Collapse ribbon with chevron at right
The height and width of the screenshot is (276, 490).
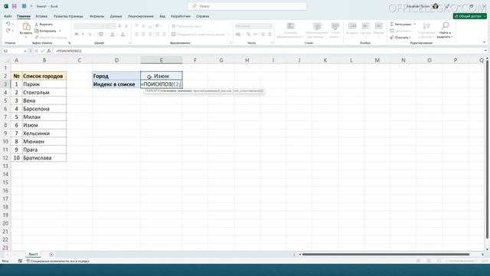[485, 42]
